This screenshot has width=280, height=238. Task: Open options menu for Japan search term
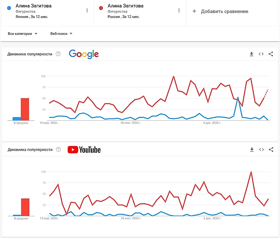click(87, 11)
